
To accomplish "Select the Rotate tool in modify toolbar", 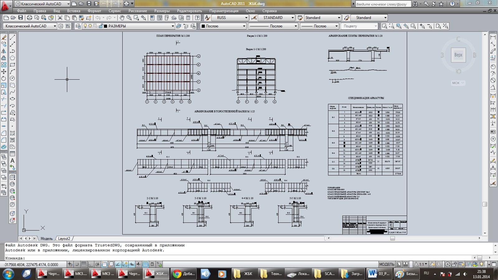I will 4,78.
